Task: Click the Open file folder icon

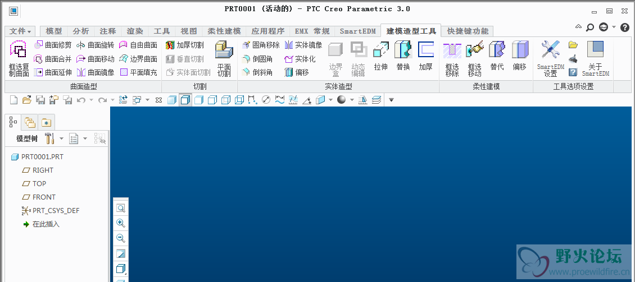Action: tap(27, 100)
